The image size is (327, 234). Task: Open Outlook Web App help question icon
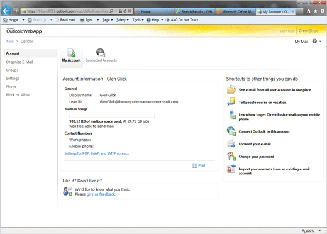(314, 41)
